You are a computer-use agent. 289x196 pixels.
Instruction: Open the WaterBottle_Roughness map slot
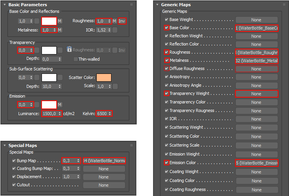point(256,52)
